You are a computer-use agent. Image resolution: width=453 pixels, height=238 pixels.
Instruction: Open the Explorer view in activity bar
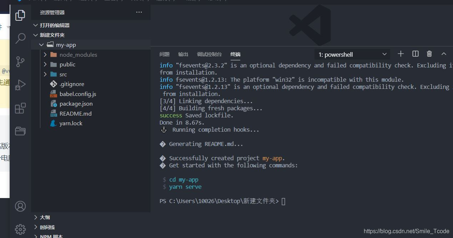click(x=20, y=15)
